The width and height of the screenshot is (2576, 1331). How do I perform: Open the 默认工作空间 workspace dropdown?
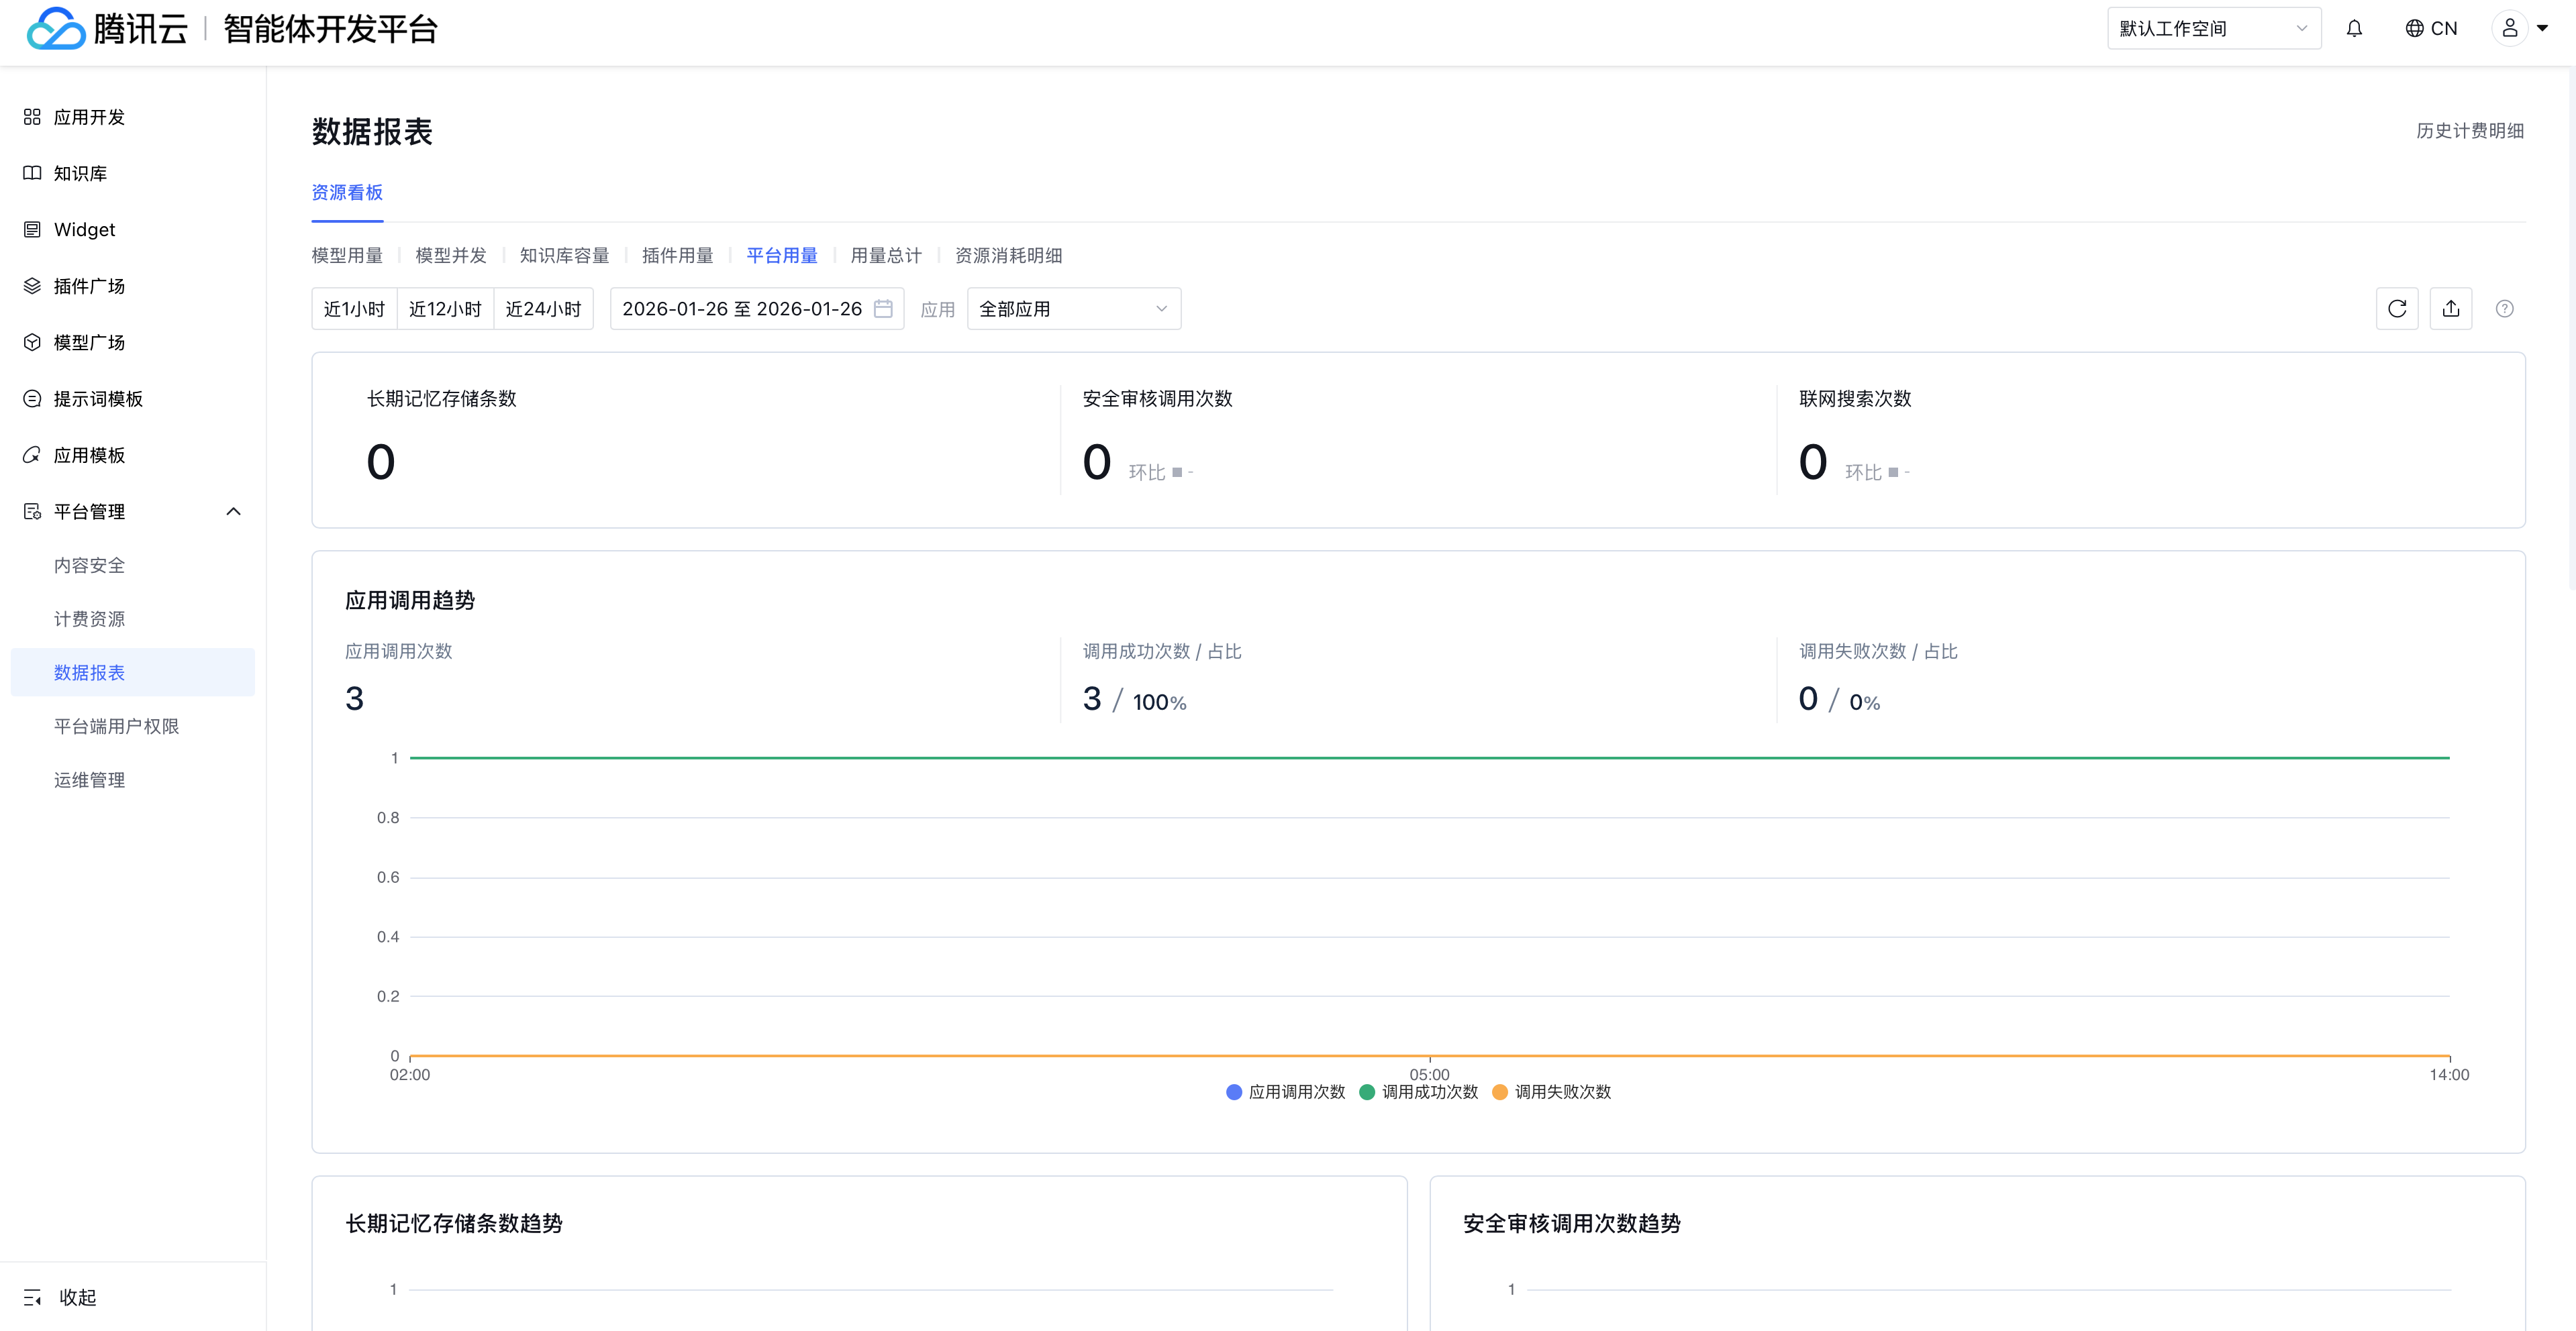pyautogui.click(x=2213, y=29)
